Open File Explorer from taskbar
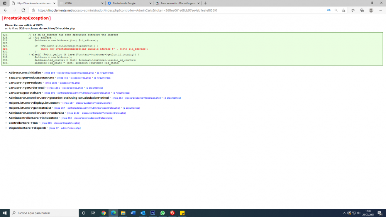The image size is (386, 217). (123, 213)
